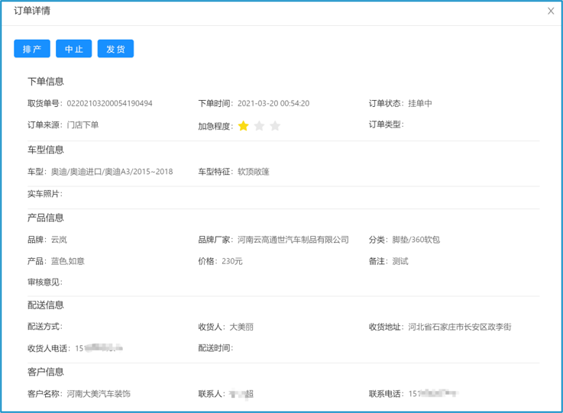Set urgency to the third star

click(275, 126)
